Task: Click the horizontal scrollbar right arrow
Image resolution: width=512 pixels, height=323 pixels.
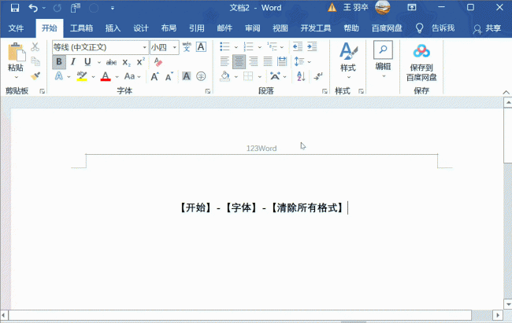Action: (498, 315)
